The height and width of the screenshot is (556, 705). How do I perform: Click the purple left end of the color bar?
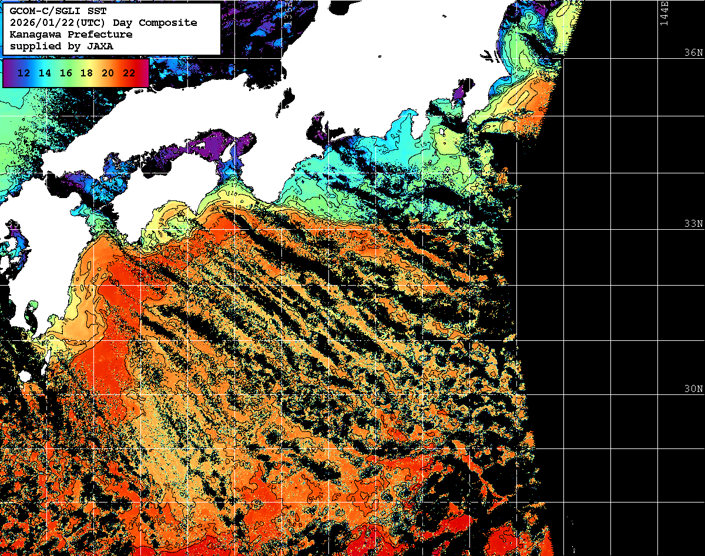click(x=8, y=73)
